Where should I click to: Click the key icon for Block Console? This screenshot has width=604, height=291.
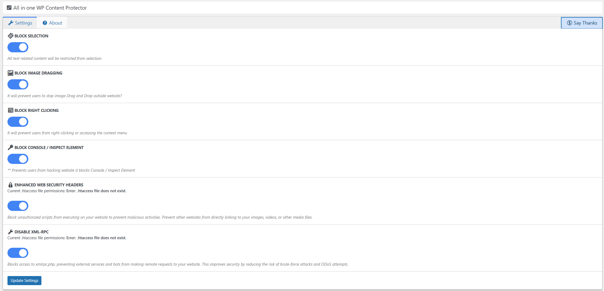[10, 147]
